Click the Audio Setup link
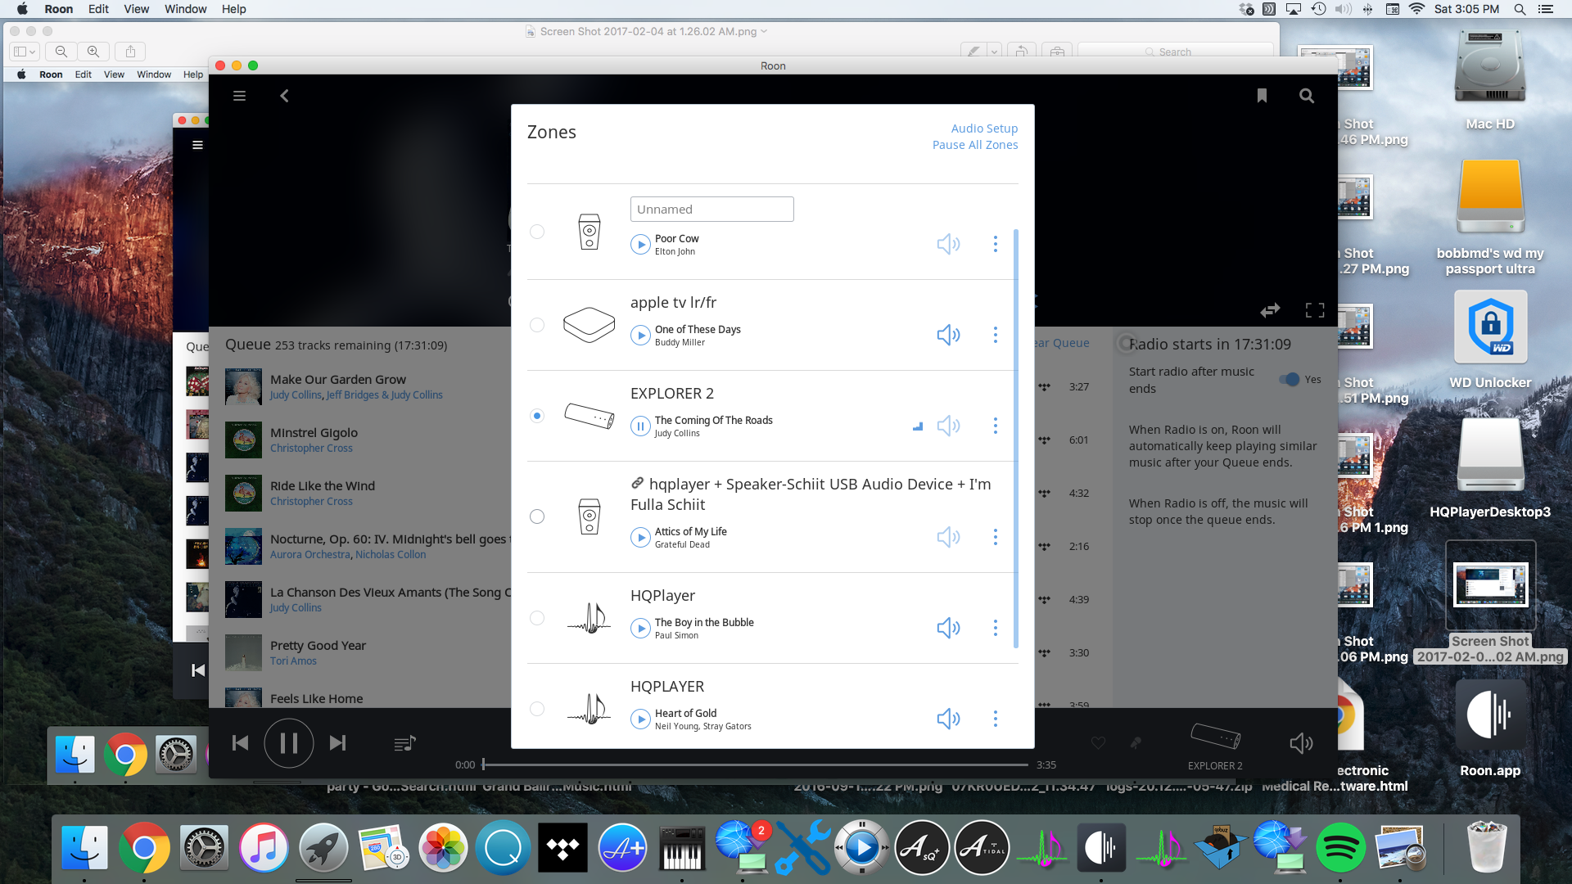 [984, 129]
